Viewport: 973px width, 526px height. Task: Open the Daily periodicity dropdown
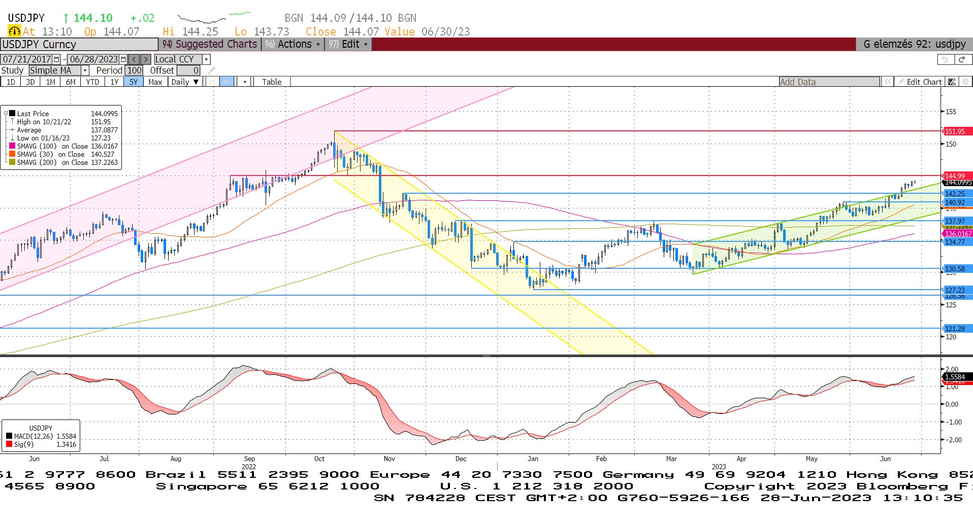(x=185, y=82)
